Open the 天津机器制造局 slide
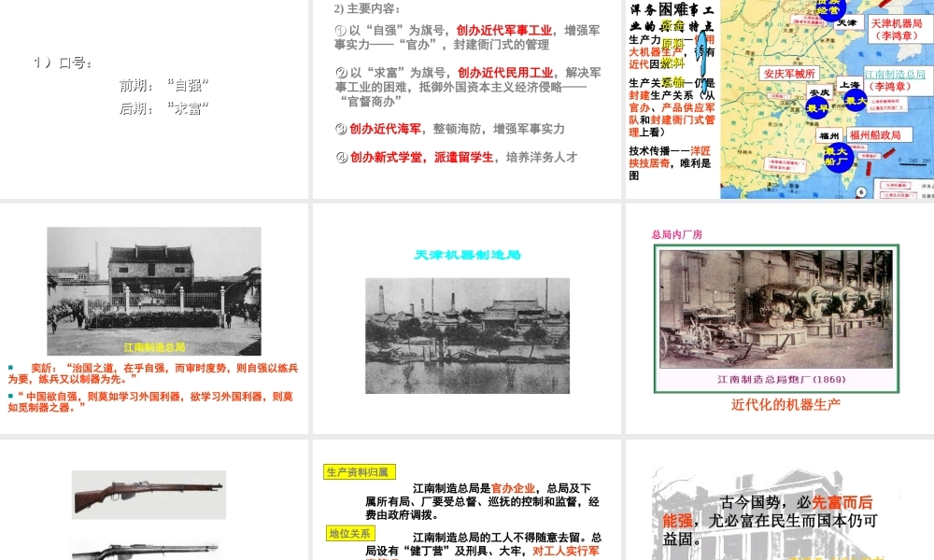934x560 pixels. pyautogui.click(x=466, y=318)
